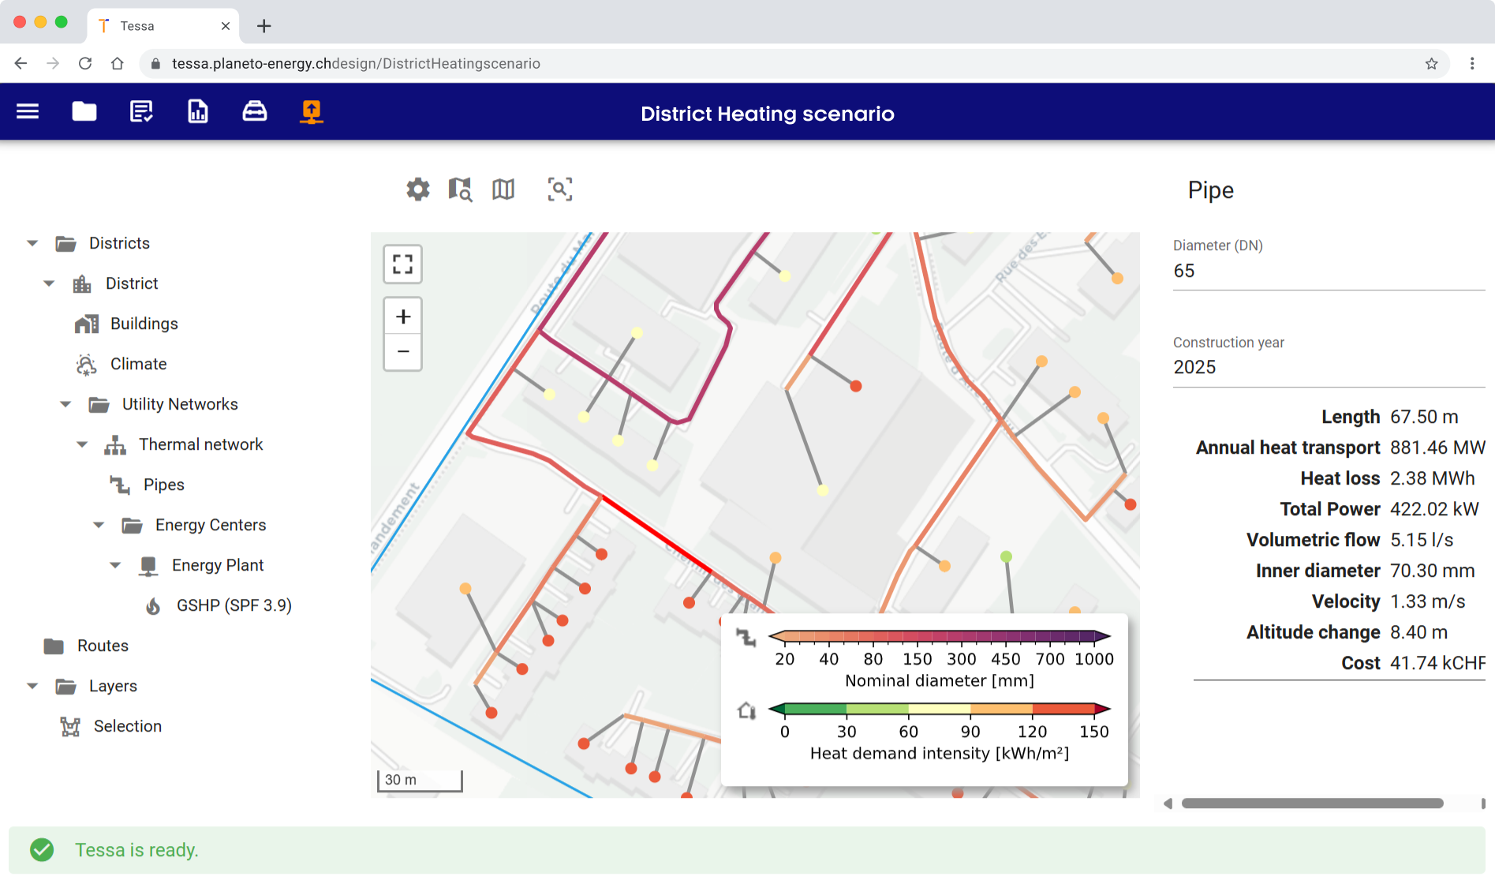1495x880 pixels.
Task: Select GSHP (SPF 3.9) item
Action: (234, 605)
